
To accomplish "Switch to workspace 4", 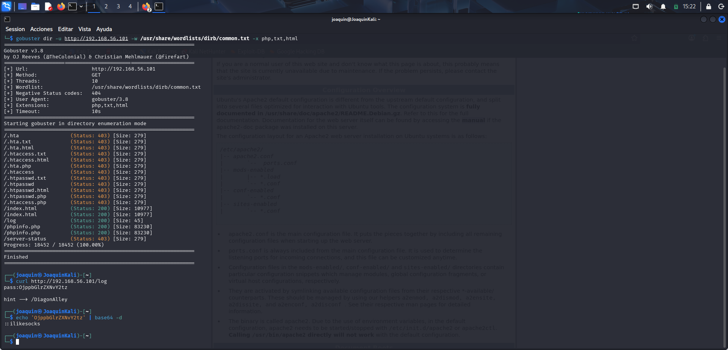I will point(130,6).
